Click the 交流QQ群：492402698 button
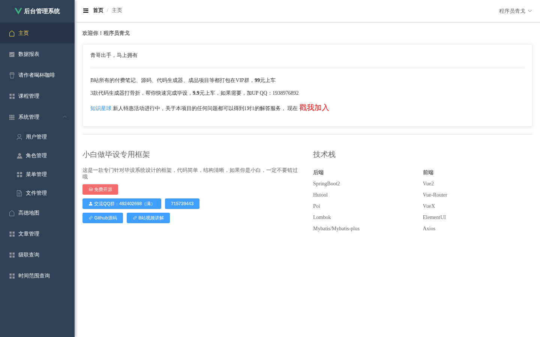540x337 pixels. (122, 204)
